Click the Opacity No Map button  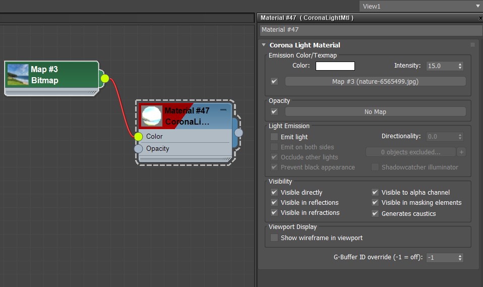[x=375, y=111]
